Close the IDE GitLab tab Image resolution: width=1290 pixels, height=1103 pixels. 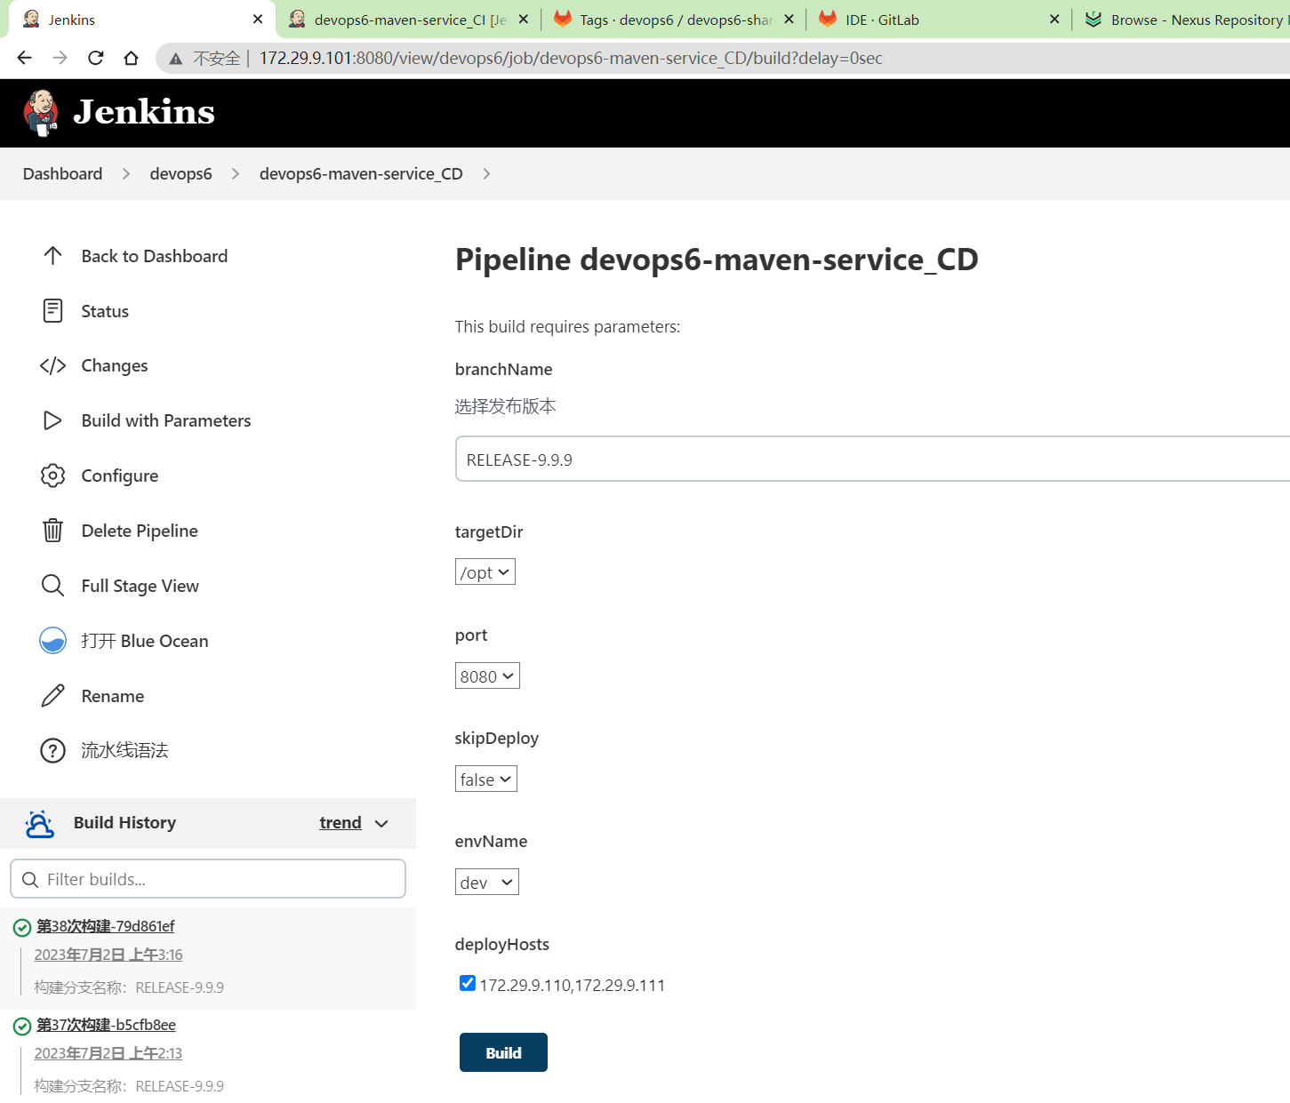1054,20
